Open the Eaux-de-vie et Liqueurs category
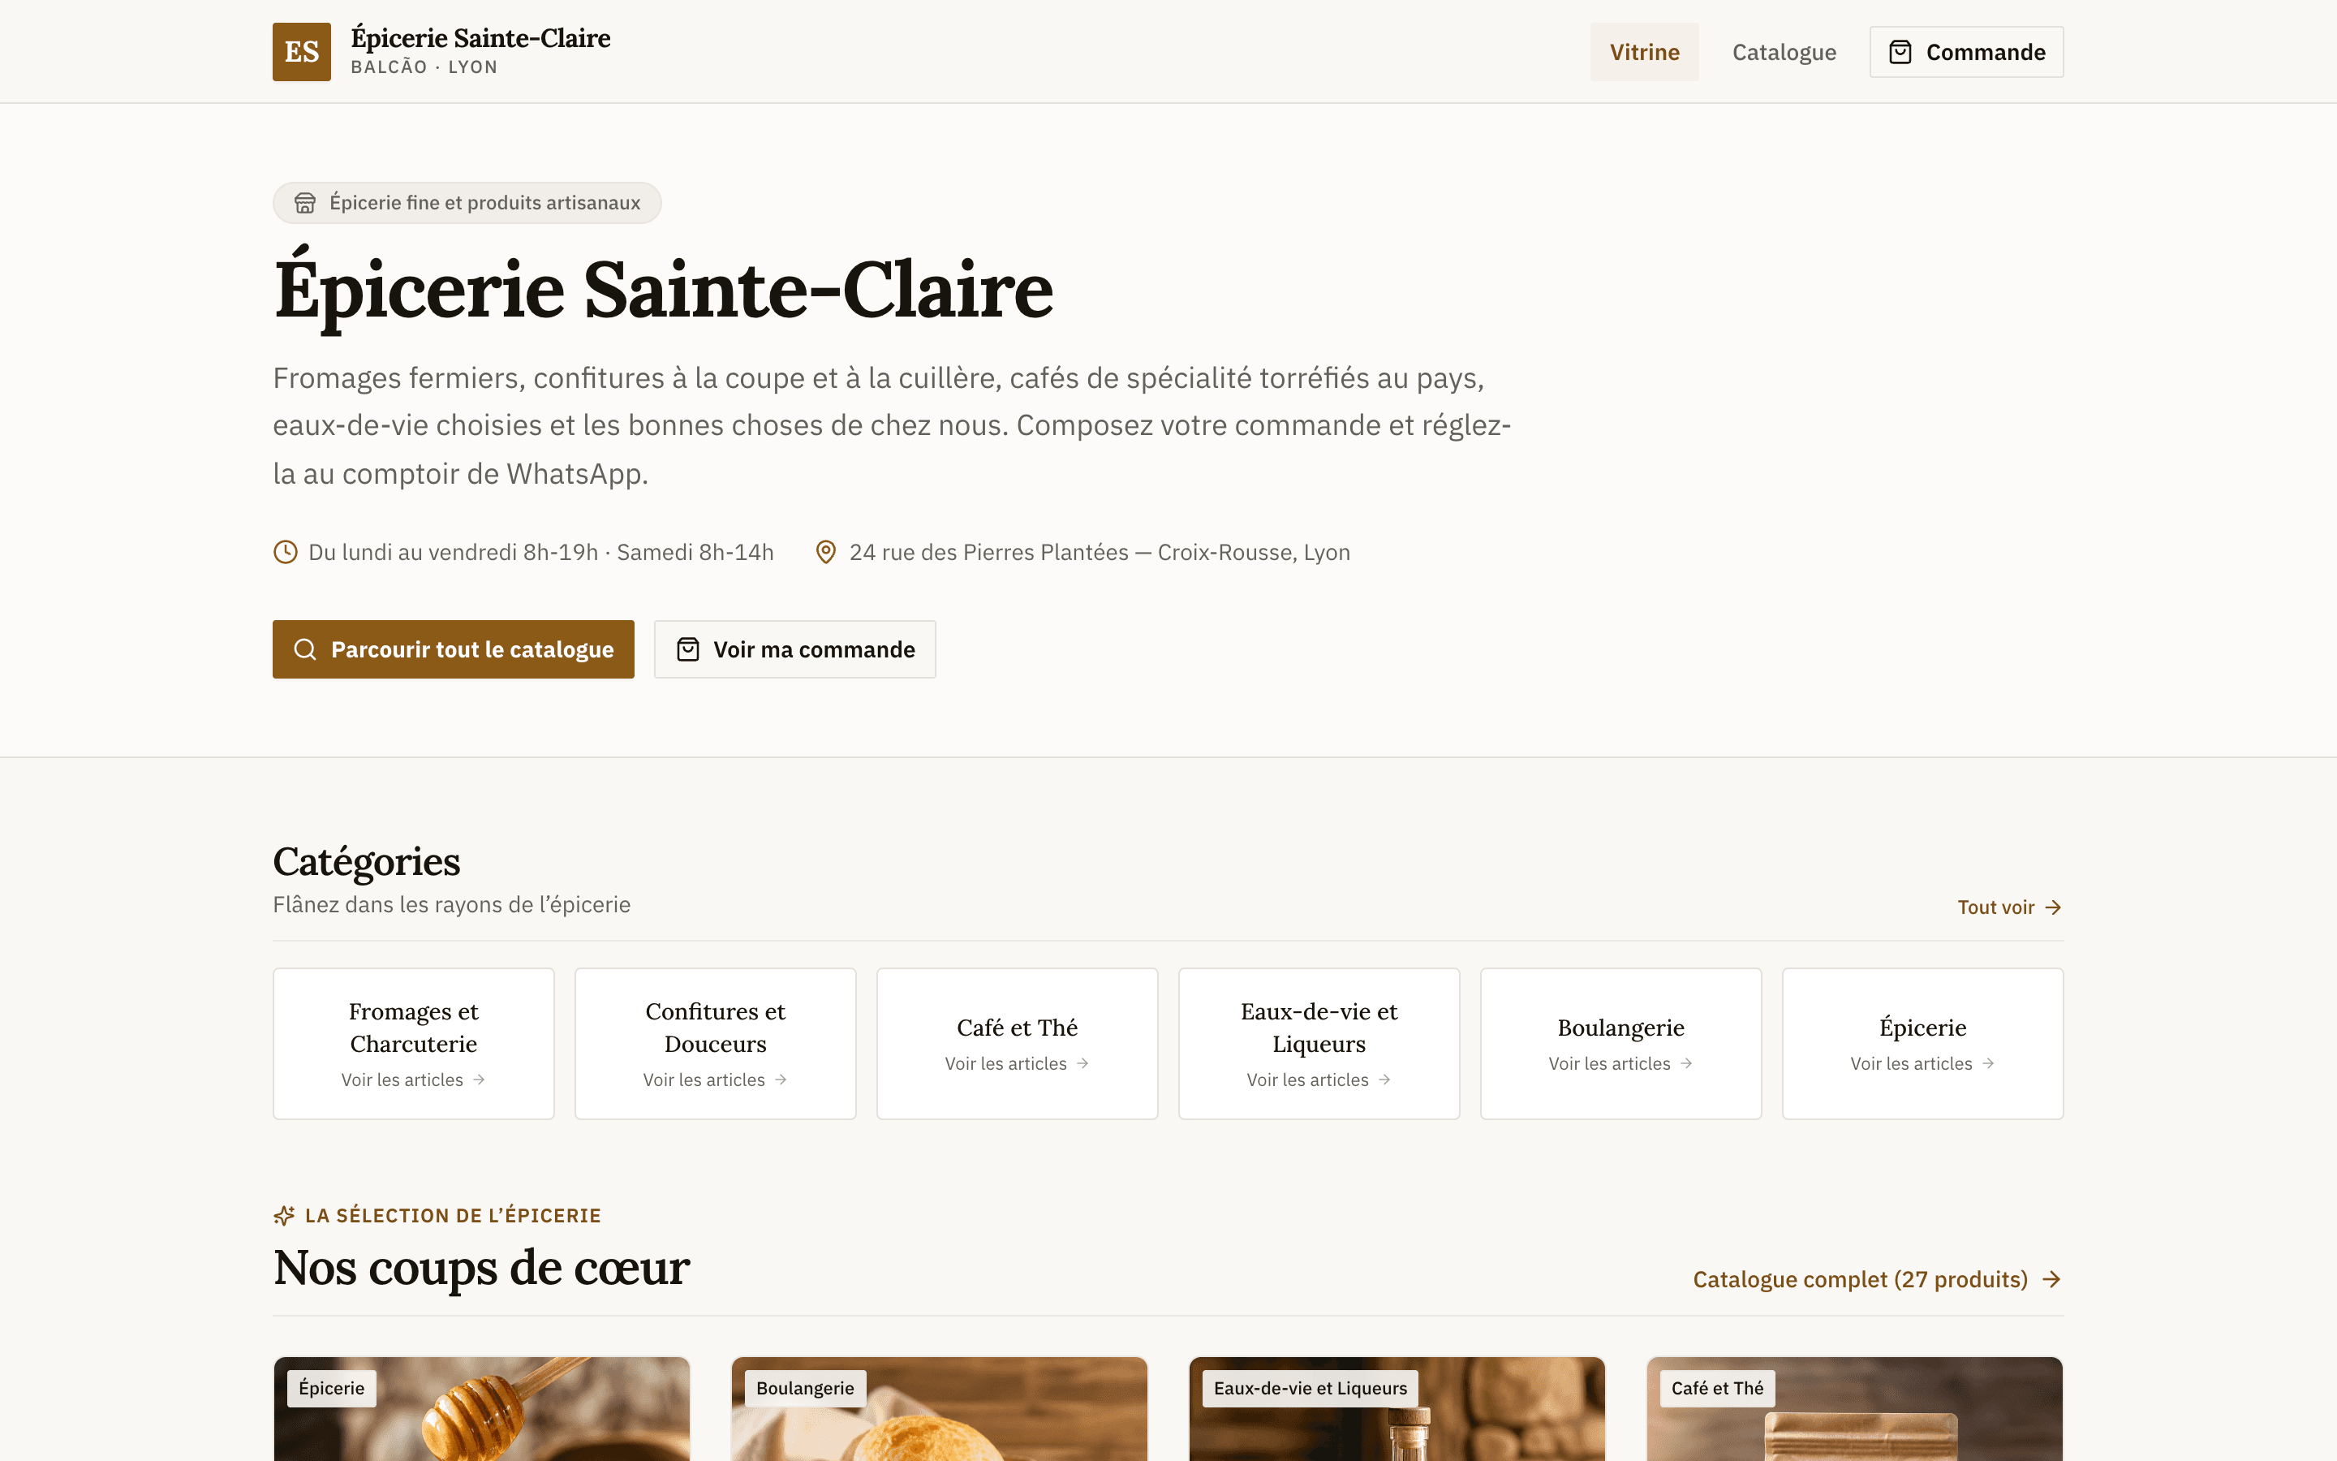Viewport: 2337px width, 1461px height. [x=1319, y=1044]
